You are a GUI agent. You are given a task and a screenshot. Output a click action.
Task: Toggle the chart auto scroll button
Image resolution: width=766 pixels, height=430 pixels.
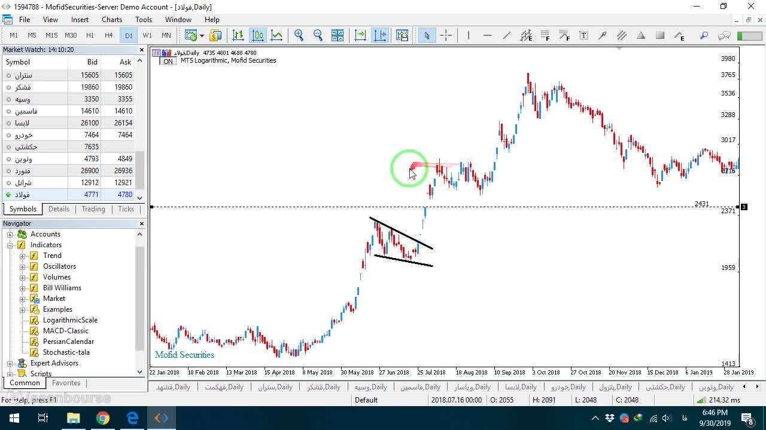[360, 35]
